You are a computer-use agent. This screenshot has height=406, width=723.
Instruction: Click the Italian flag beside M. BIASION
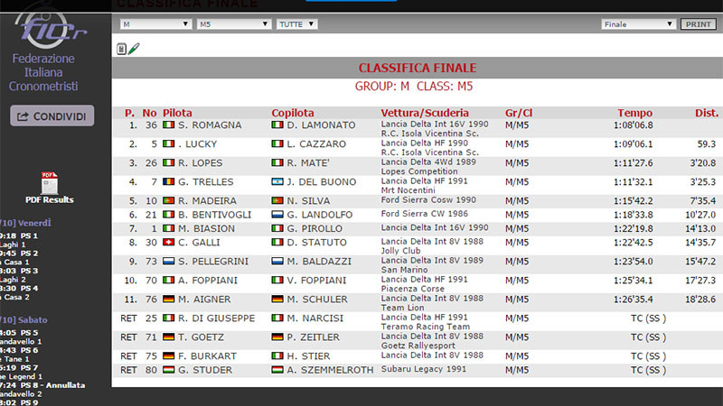(168, 228)
